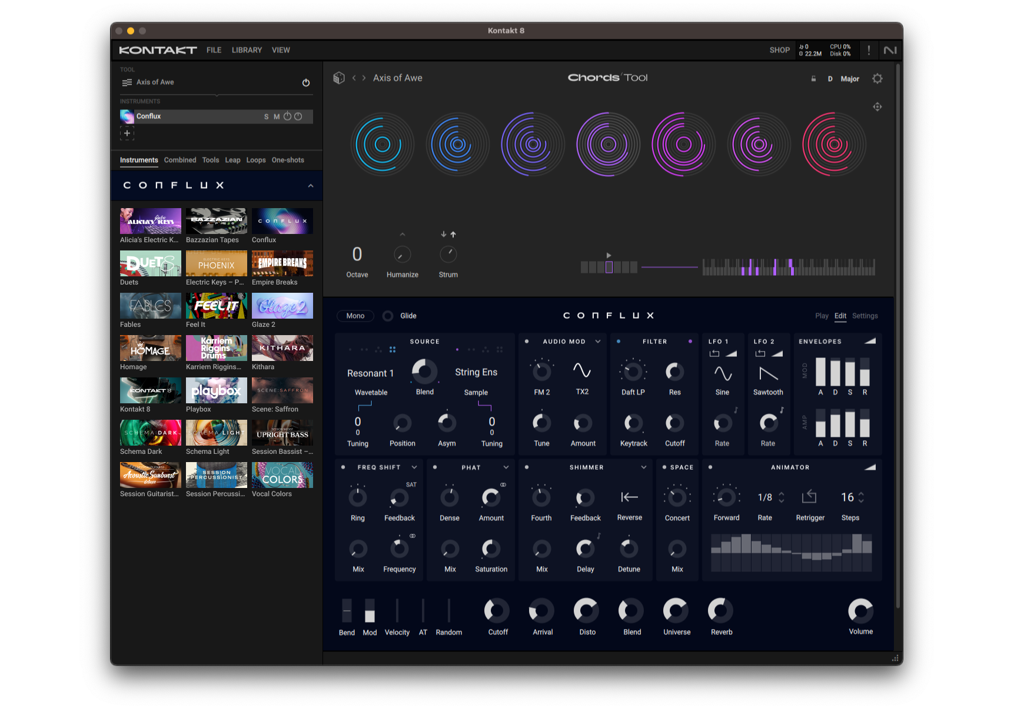1014x709 pixels.
Task: Click the Animator ramp icon
Action: (x=870, y=468)
